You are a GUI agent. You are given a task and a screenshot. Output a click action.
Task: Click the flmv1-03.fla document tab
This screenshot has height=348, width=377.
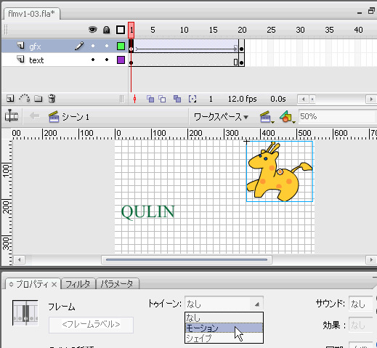pos(32,14)
